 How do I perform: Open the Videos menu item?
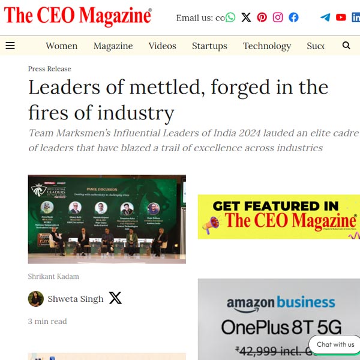(163, 46)
